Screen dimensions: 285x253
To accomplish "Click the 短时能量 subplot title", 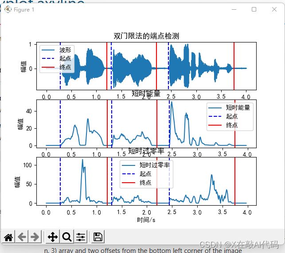I will (x=146, y=93).
